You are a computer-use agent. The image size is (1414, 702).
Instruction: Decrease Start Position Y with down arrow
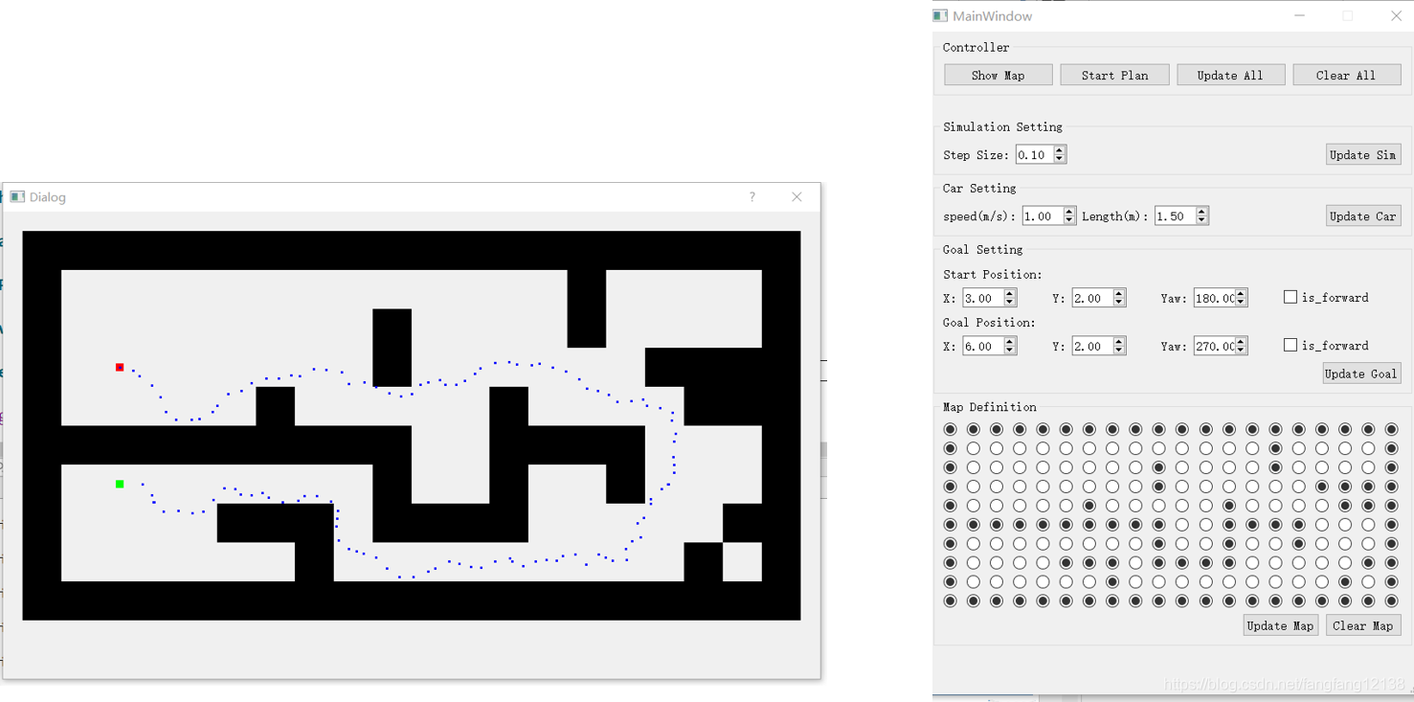click(1118, 303)
